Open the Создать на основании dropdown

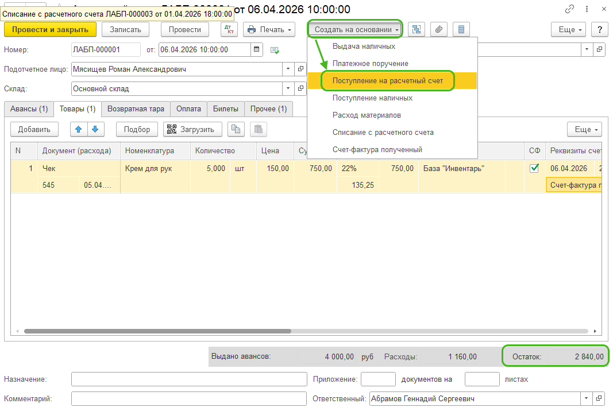(354, 29)
